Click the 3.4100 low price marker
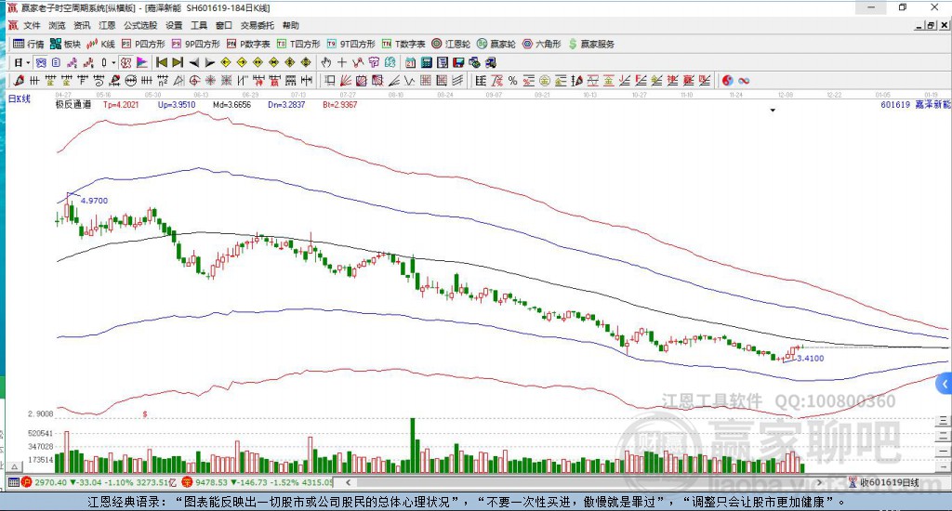This screenshot has height=511, width=952. [x=811, y=359]
